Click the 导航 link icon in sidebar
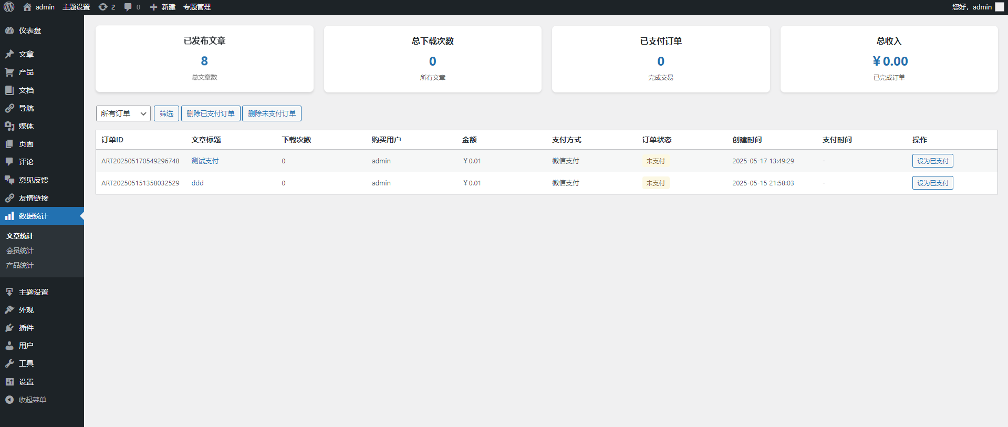 click(9, 108)
